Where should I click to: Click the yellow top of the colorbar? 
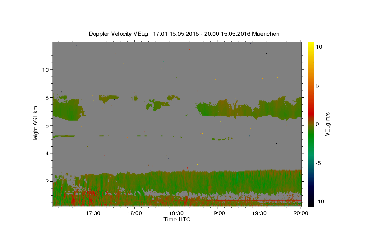311,43
